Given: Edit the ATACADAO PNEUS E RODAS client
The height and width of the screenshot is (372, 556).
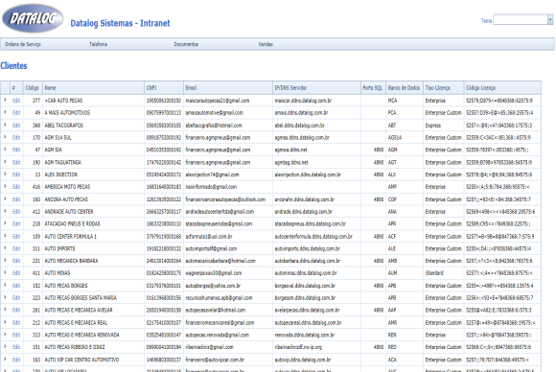Looking at the screenshot, I should [x=16, y=223].
